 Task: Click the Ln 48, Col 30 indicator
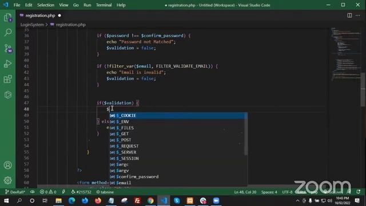245,192
